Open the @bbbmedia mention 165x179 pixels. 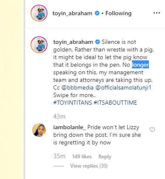click(x=78, y=87)
